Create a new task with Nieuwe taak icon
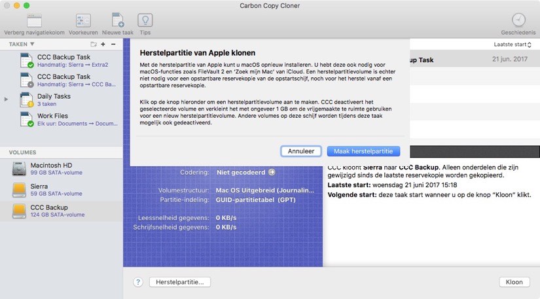 (x=118, y=20)
